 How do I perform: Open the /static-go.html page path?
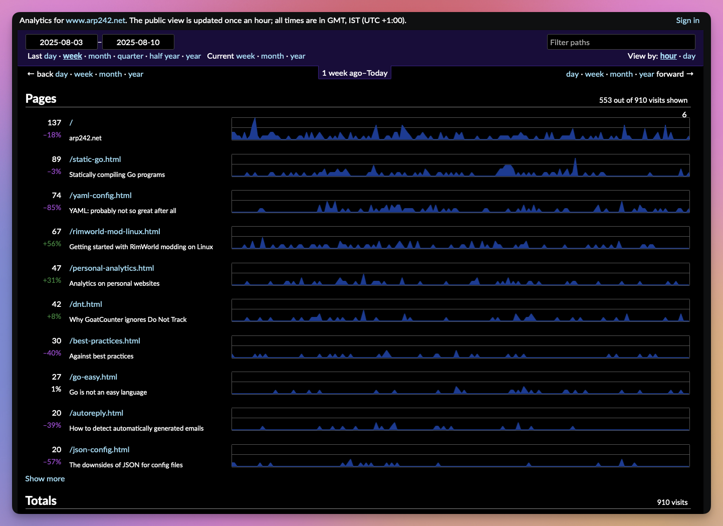tap(95, 159)
